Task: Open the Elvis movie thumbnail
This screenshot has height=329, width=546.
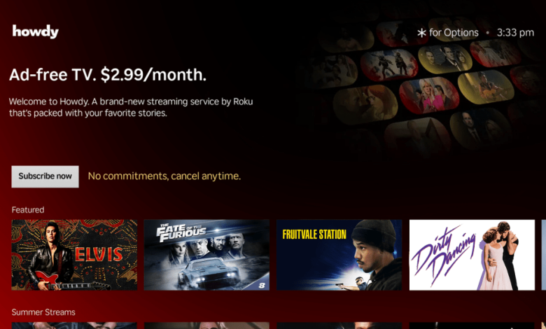Action: point(74,255)
